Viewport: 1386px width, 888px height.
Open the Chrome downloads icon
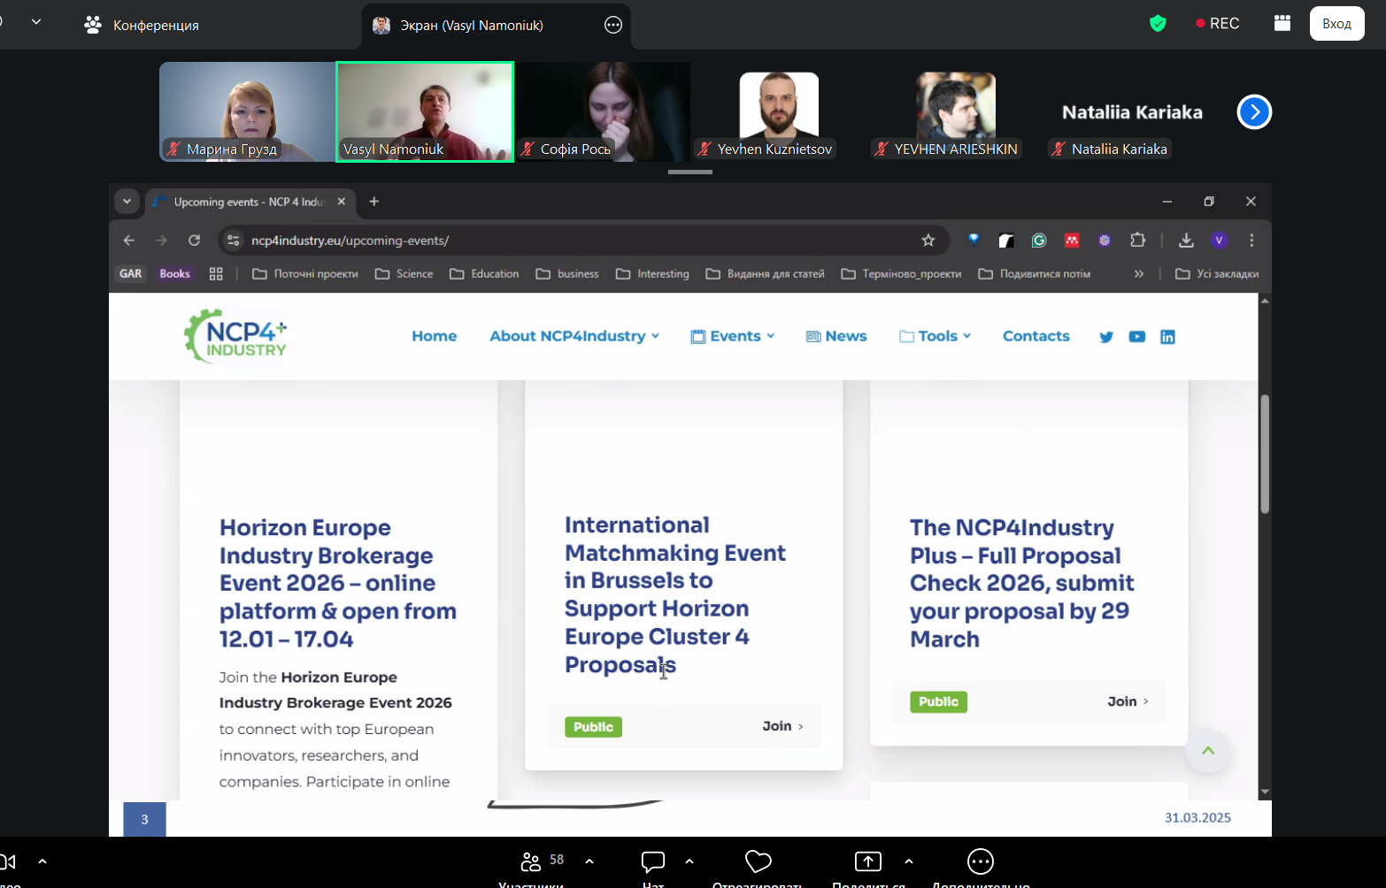click(x=1186, y=241)
